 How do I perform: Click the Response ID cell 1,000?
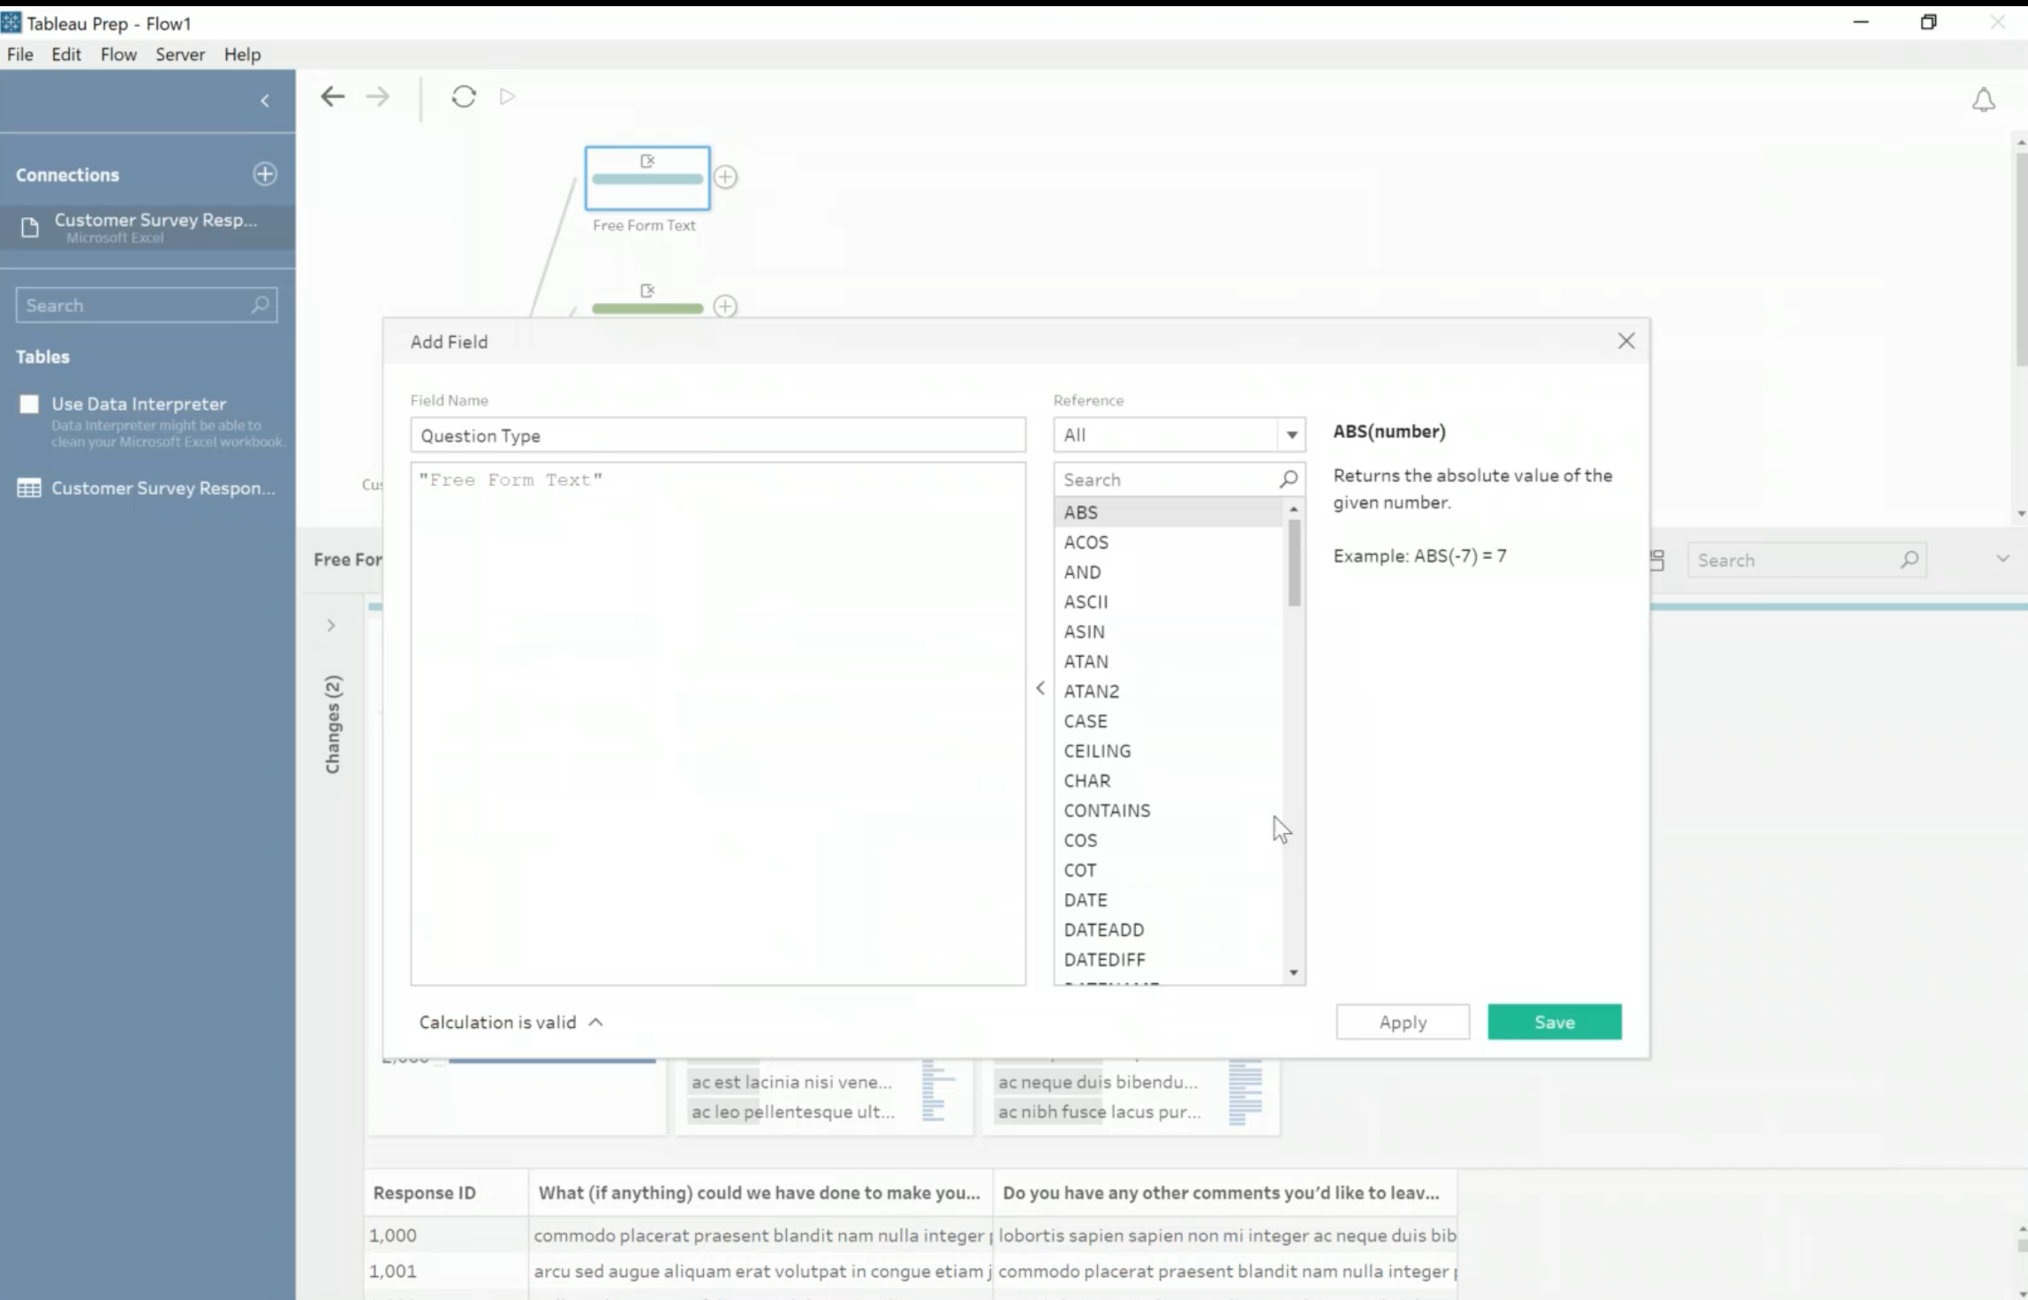[x=446, y=1236]
